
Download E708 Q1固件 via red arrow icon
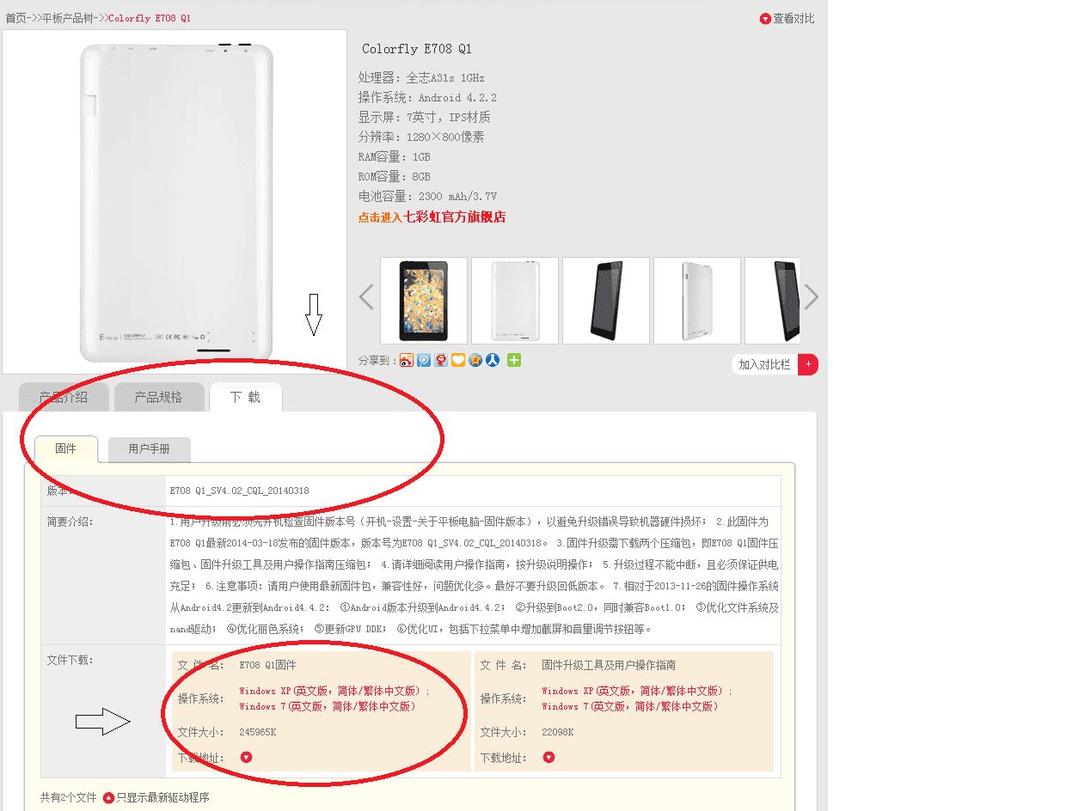point(247,758)
